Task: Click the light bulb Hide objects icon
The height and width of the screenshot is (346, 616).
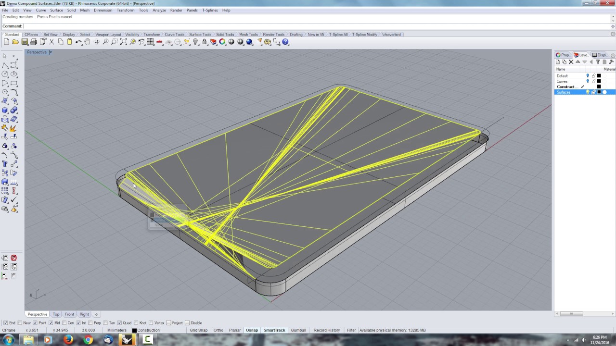Action: [x=195, y=42]
